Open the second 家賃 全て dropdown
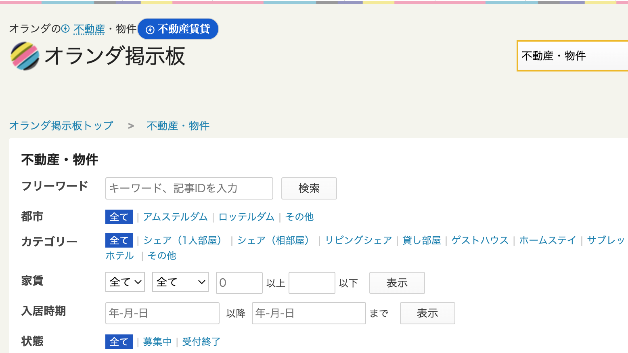The image size is (628, 353). (180, 282)
